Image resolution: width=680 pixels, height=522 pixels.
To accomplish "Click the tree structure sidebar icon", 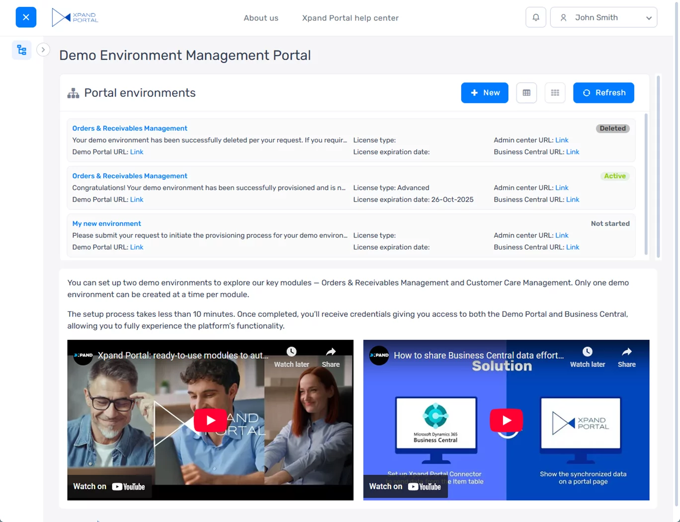I will (x=22, y=50).
